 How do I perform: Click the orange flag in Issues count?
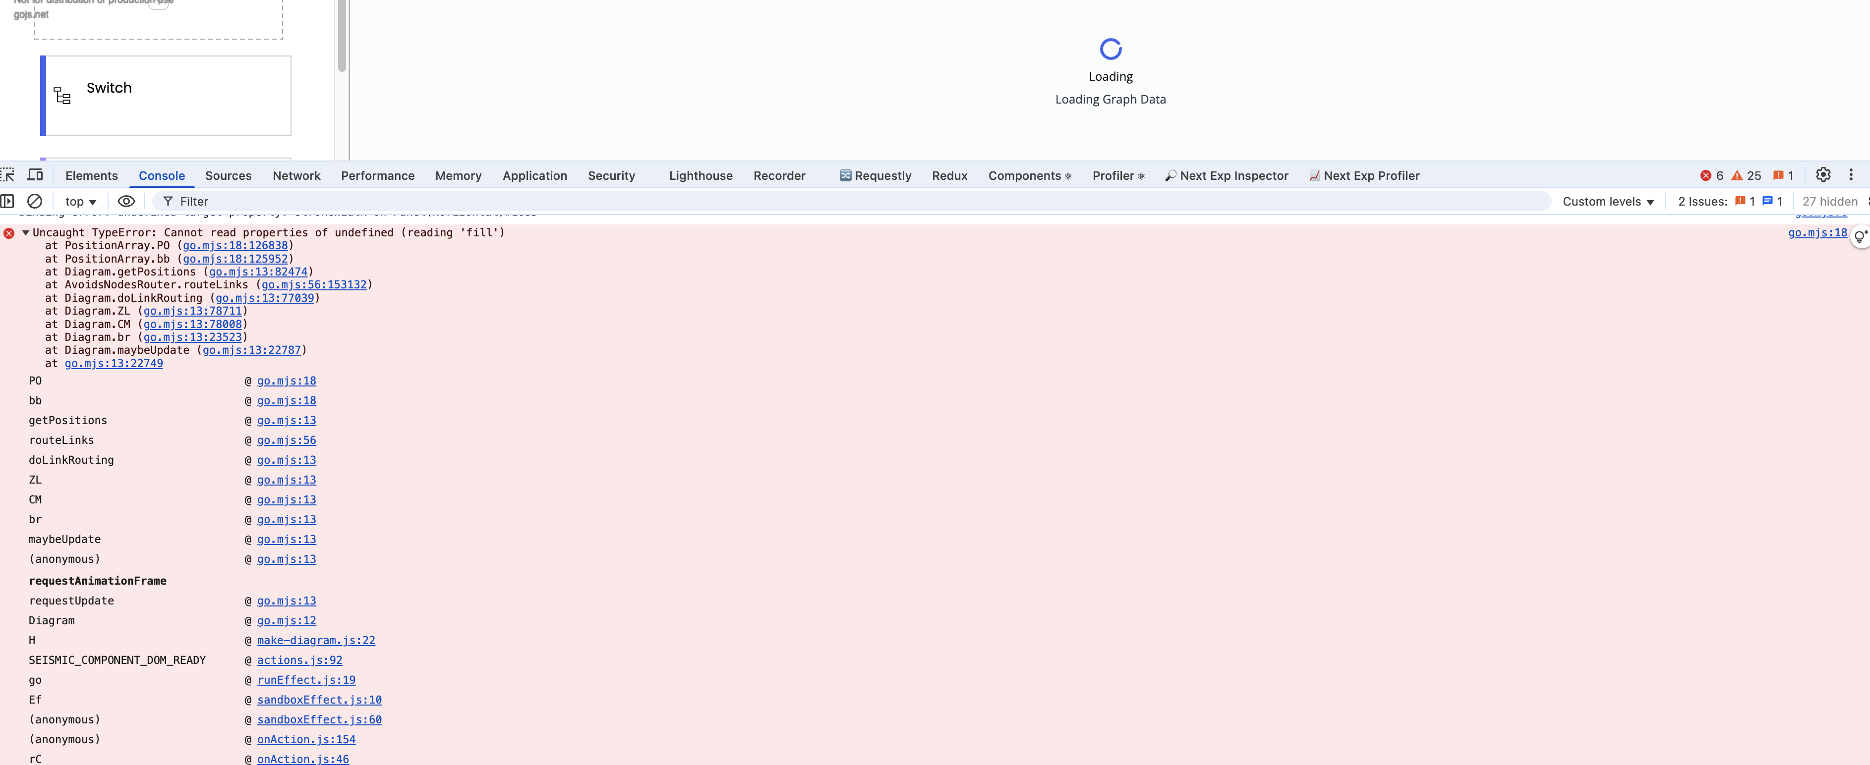click(1739, 201)
